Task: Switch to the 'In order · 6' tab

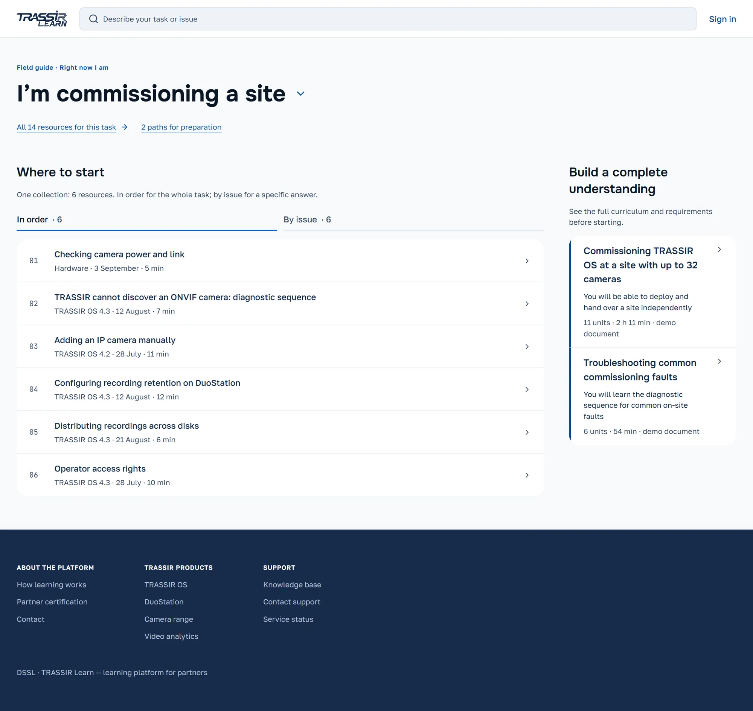Action: point(147,220)
